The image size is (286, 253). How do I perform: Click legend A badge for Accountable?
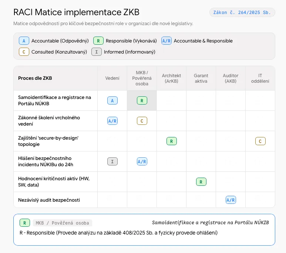pos(24,41)
